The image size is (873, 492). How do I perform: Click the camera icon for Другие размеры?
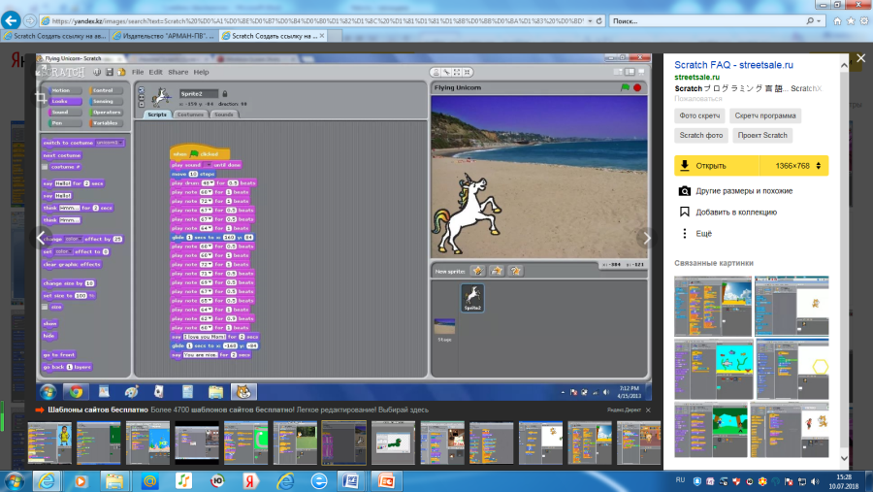point(684,191)
